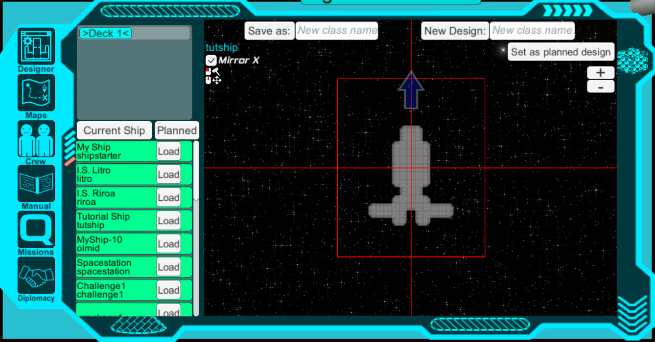
Task: Select the Challenge1 row text
Action: tap(101, 290)
